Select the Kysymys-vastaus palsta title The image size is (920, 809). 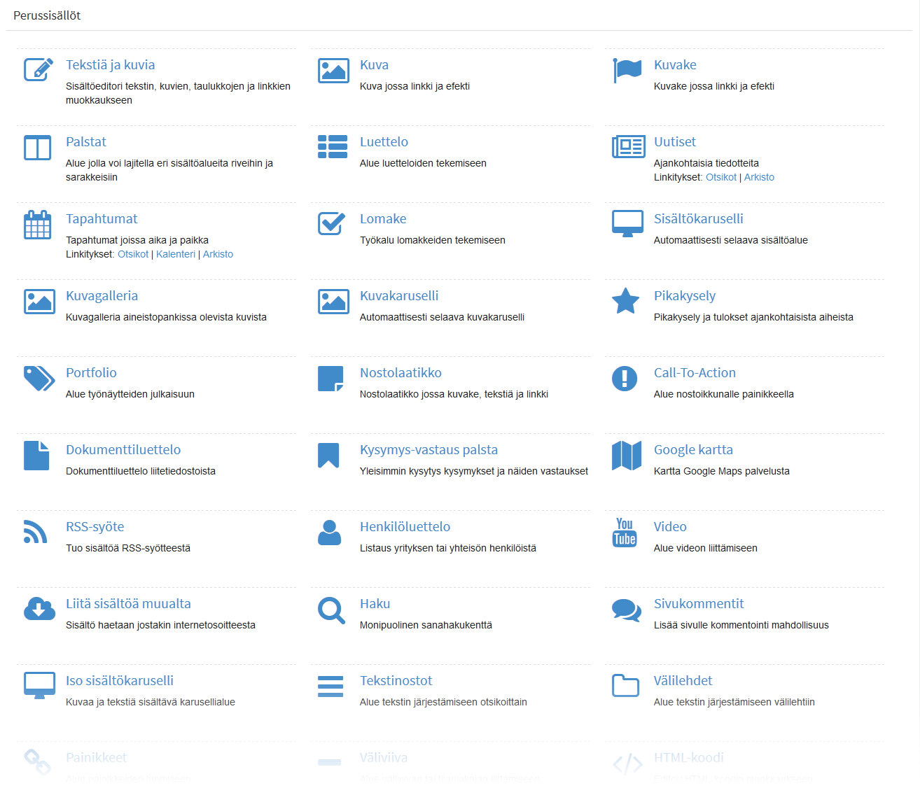[x=428, y=450]
